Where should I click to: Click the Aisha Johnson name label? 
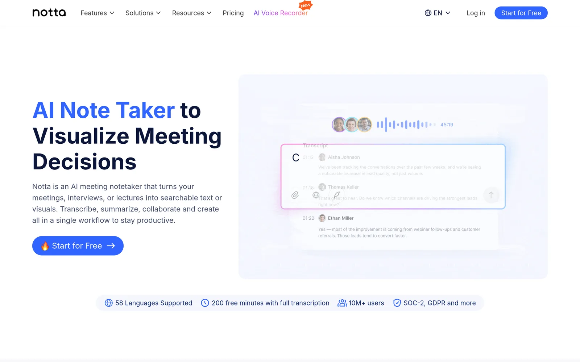pyautogui.click(x=344, y=157)
